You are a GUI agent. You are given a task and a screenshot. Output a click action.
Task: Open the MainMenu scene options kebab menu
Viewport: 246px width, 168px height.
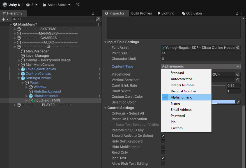click(98, 25)
